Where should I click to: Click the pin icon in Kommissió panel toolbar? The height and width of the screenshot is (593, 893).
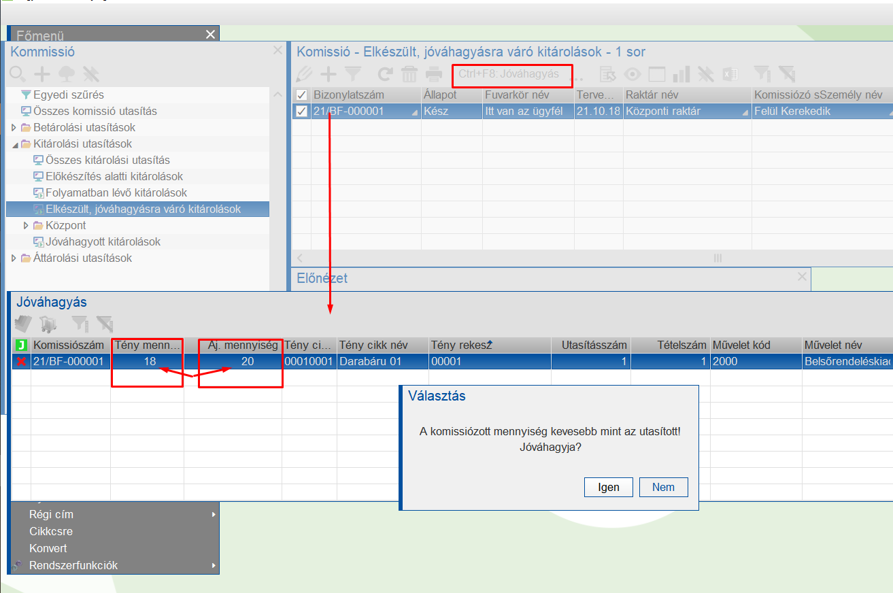(91, 74)
